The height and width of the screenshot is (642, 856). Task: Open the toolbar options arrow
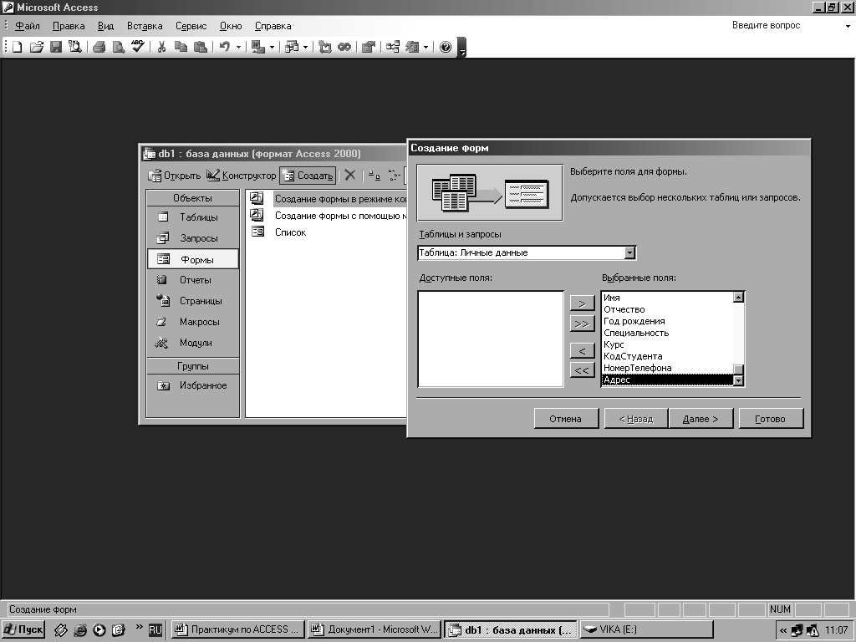point(462,48)
